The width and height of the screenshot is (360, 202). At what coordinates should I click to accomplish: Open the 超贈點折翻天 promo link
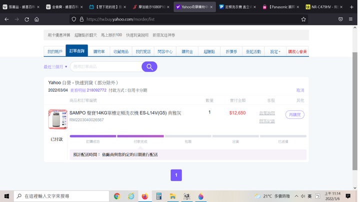tap(85, 35)
